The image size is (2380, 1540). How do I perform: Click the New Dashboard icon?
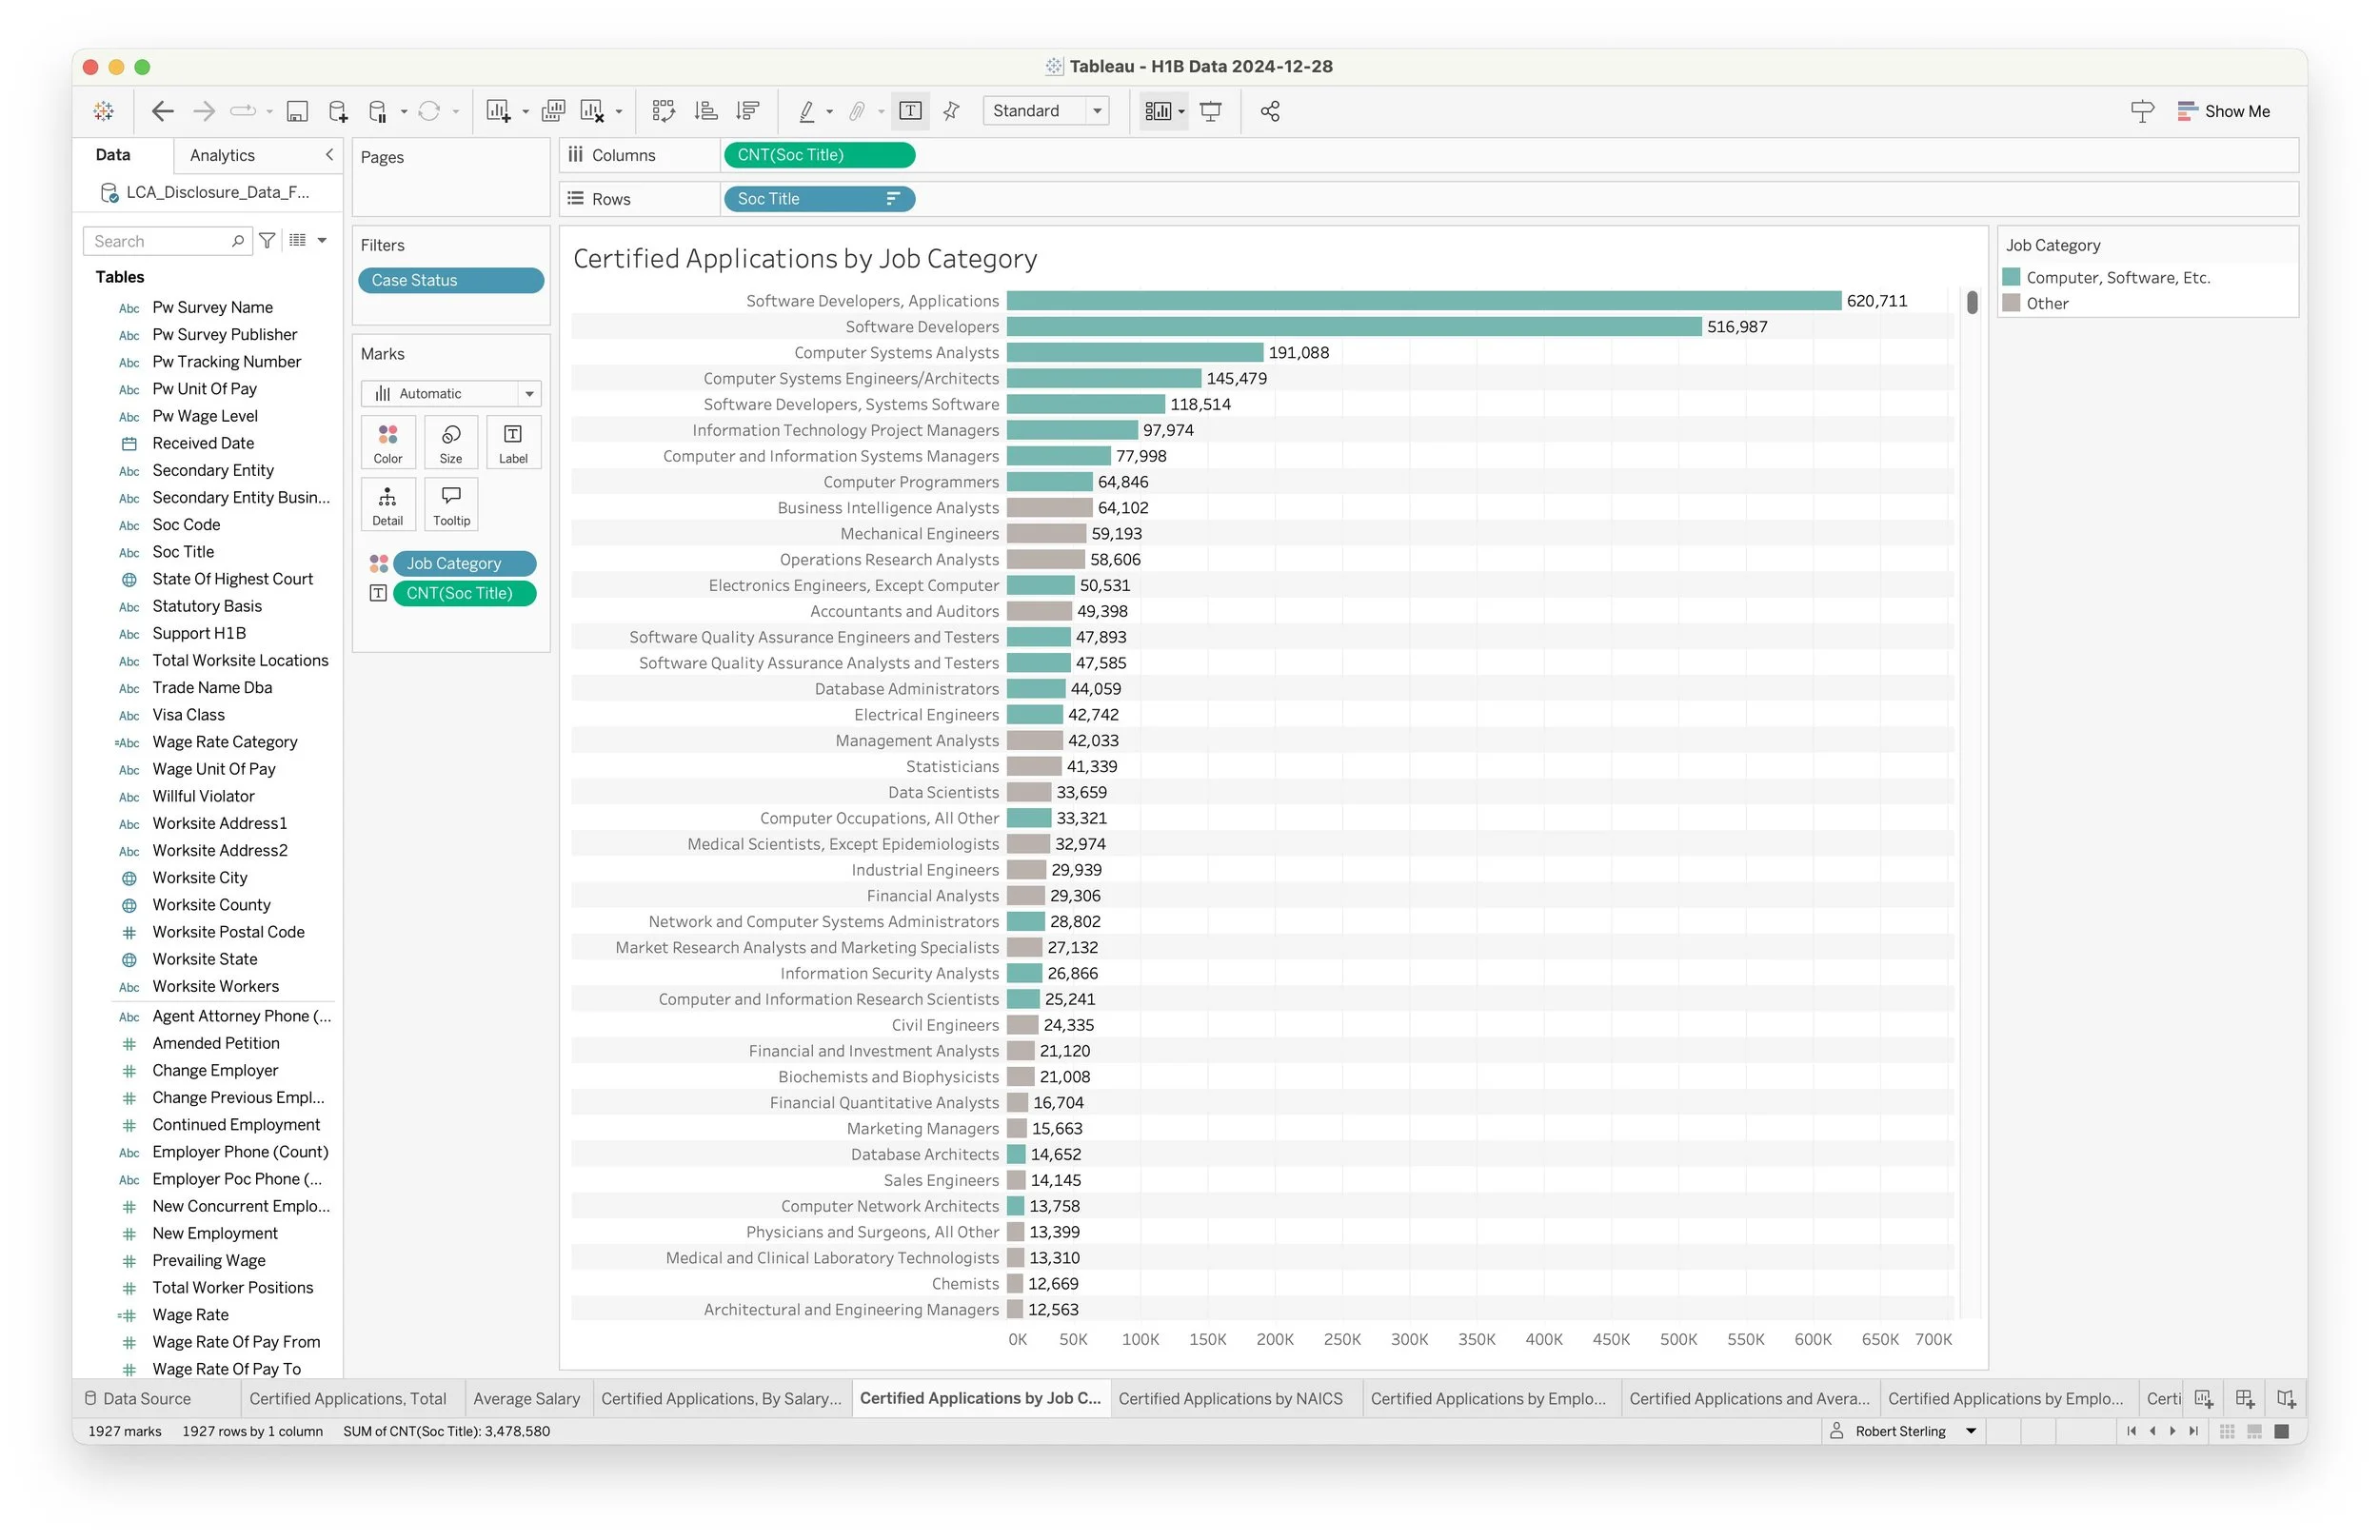pos(2245,1398)
